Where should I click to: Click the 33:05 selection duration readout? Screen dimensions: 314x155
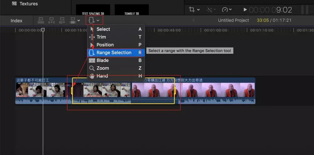[x=263, y=20]
